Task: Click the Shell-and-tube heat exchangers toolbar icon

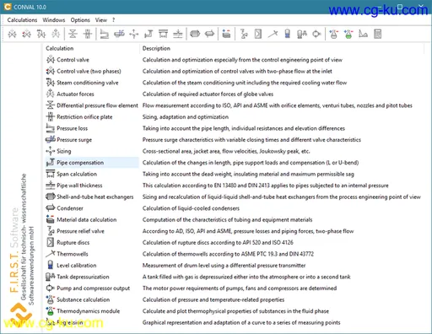Action: point(195,34)
